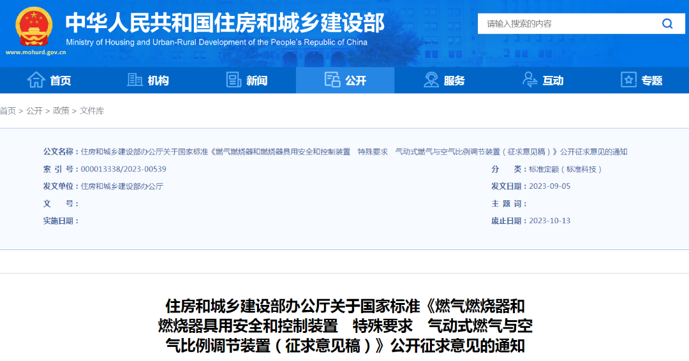The height and width of the screenshot is (361, 689).
Task: Open the 首页 navigation tab
Action: [x=49, y=80]
